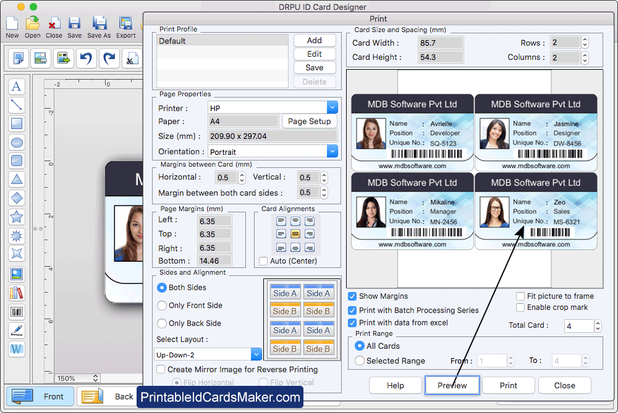Open the image library books icon
Viewport: 618px width, 413px height.
[17, 293]
